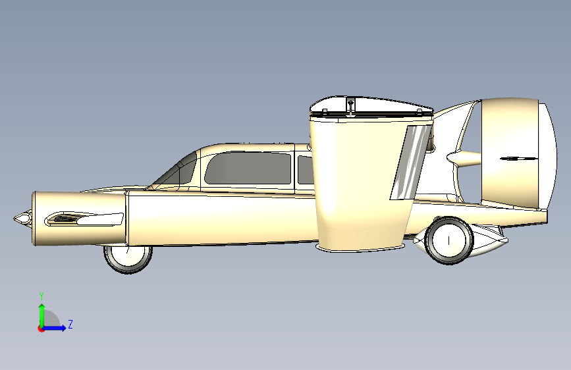
Task: Pick the folded wing panel body
Action: point(362,182)
